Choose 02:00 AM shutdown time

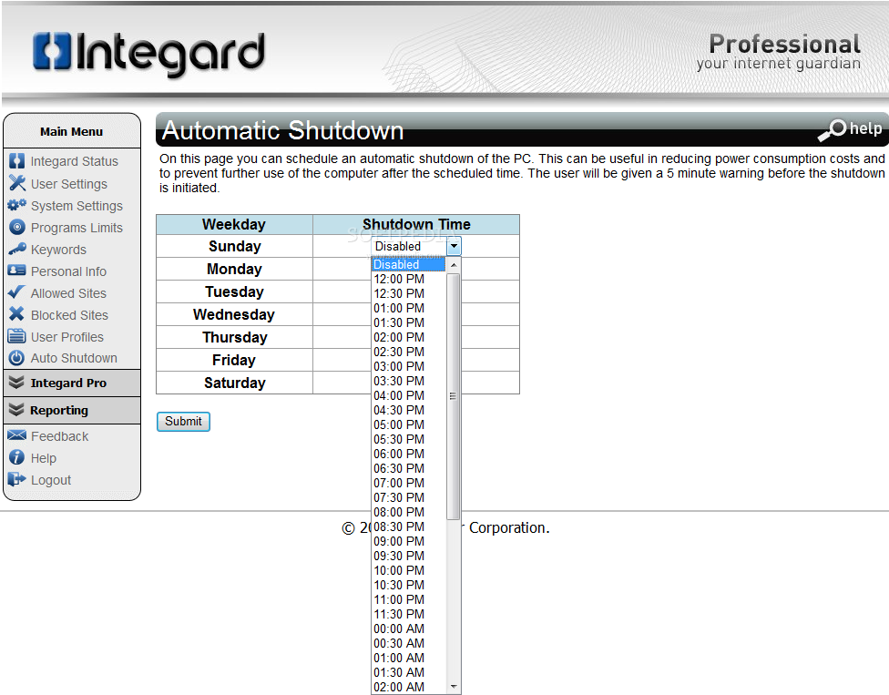pyautogui.click(x=408, y=687)
